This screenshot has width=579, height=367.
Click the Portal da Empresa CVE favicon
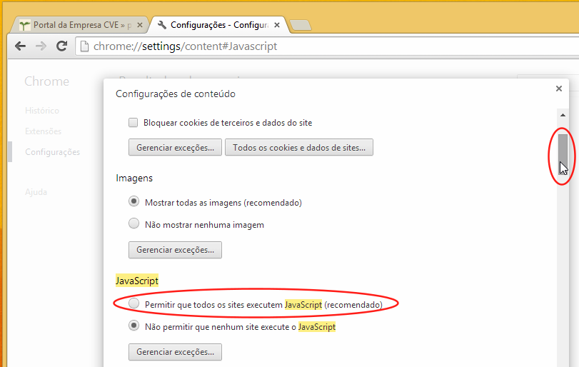click(x=25, y=25)
